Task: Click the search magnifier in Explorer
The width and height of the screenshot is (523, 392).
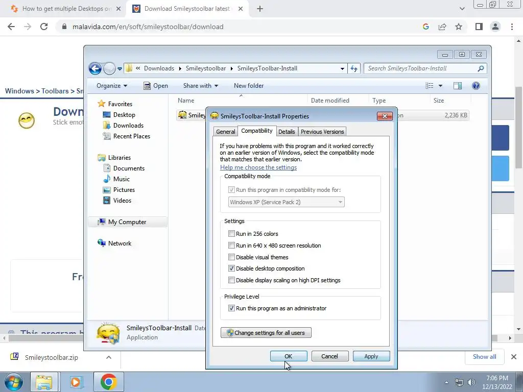Action: pos(481,68)
